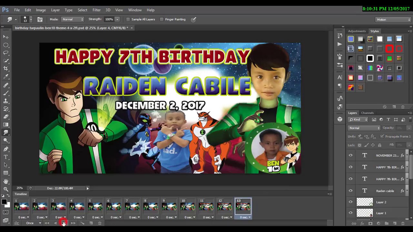Image resolution: width=413 pixels, height=232 pixels.
Task: Enable Sample All Layers checkbox
Action: pyautogui.click(x=128, y=19)
